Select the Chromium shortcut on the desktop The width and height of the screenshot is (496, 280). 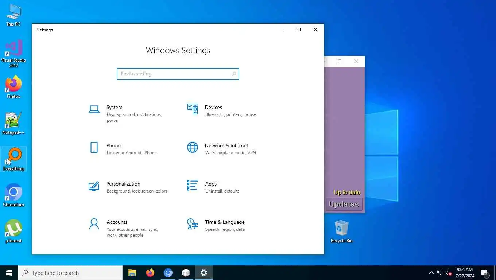pos(13,195)
